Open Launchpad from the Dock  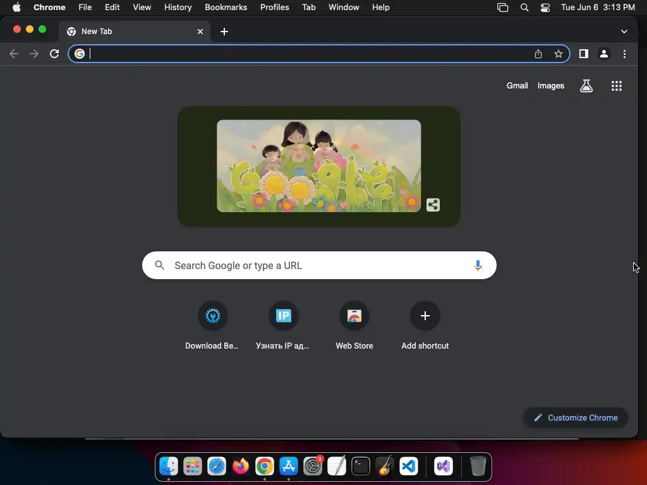(193, 467)
